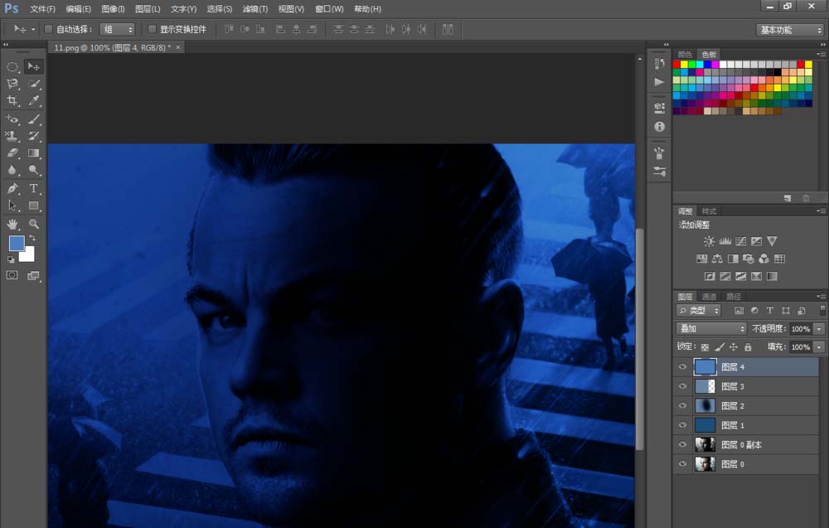Select the Eraser tool
Viewport: 829px width, 528px height.
click(12, 153)
